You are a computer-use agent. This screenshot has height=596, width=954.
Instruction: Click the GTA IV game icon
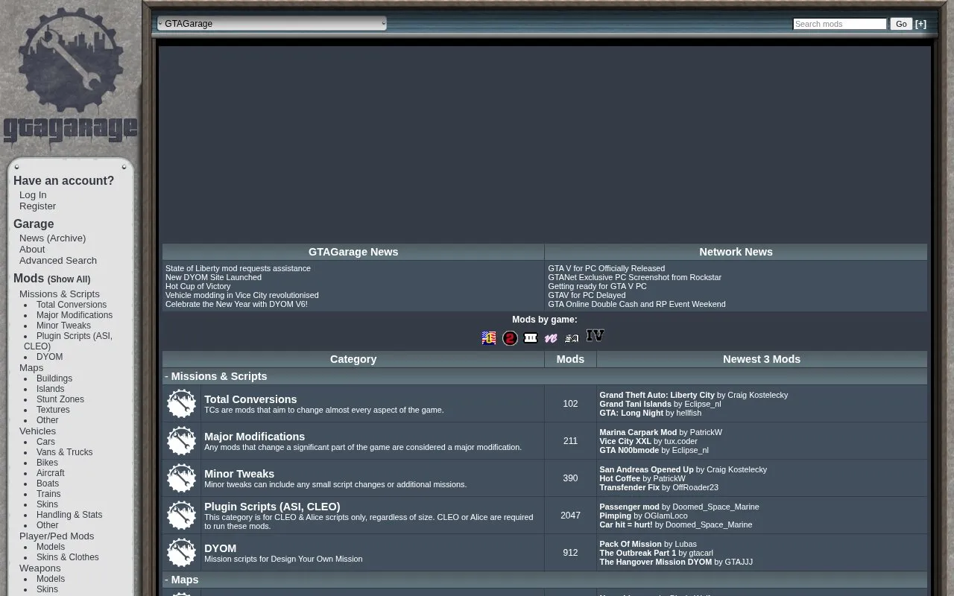595,336
